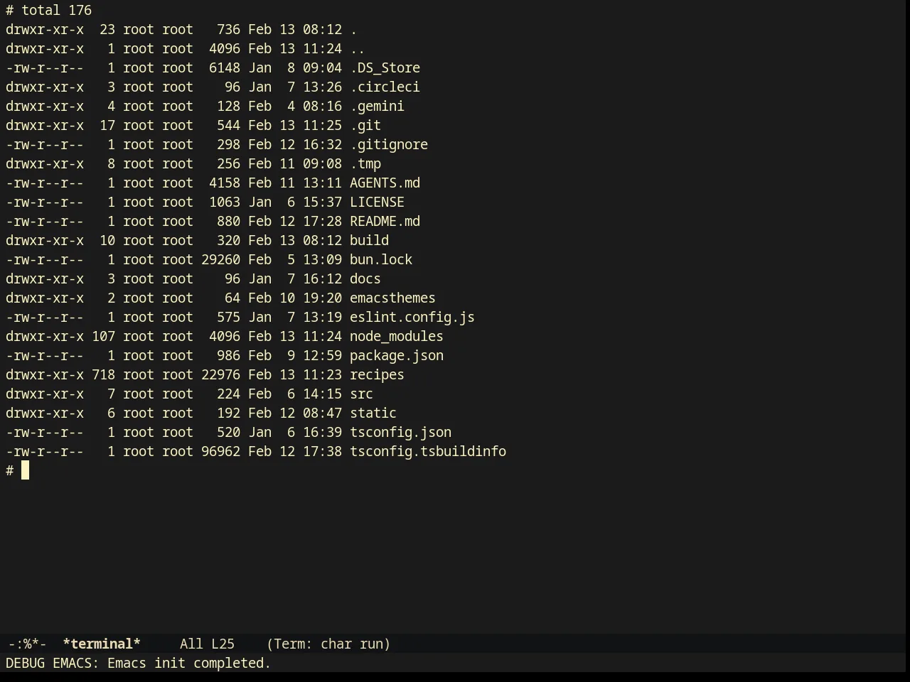Screen dimensions: 910x682
Task: Click the 'All L25' position indicator
Action: click(x=207, y=644)
